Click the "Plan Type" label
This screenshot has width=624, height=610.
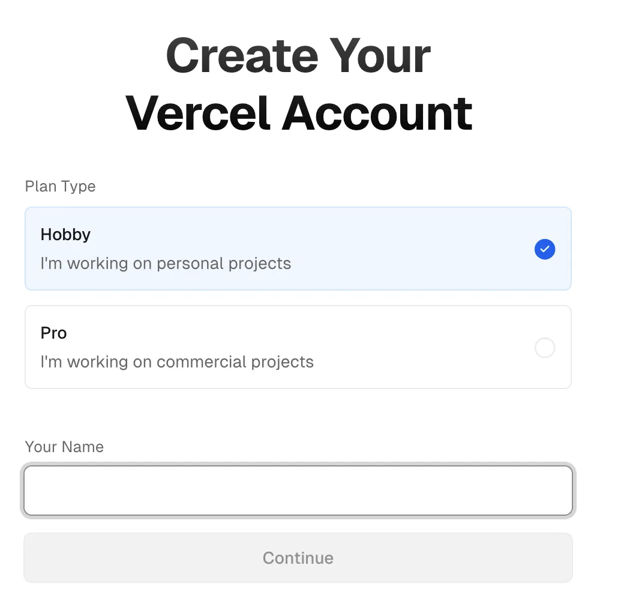[60, 186]
